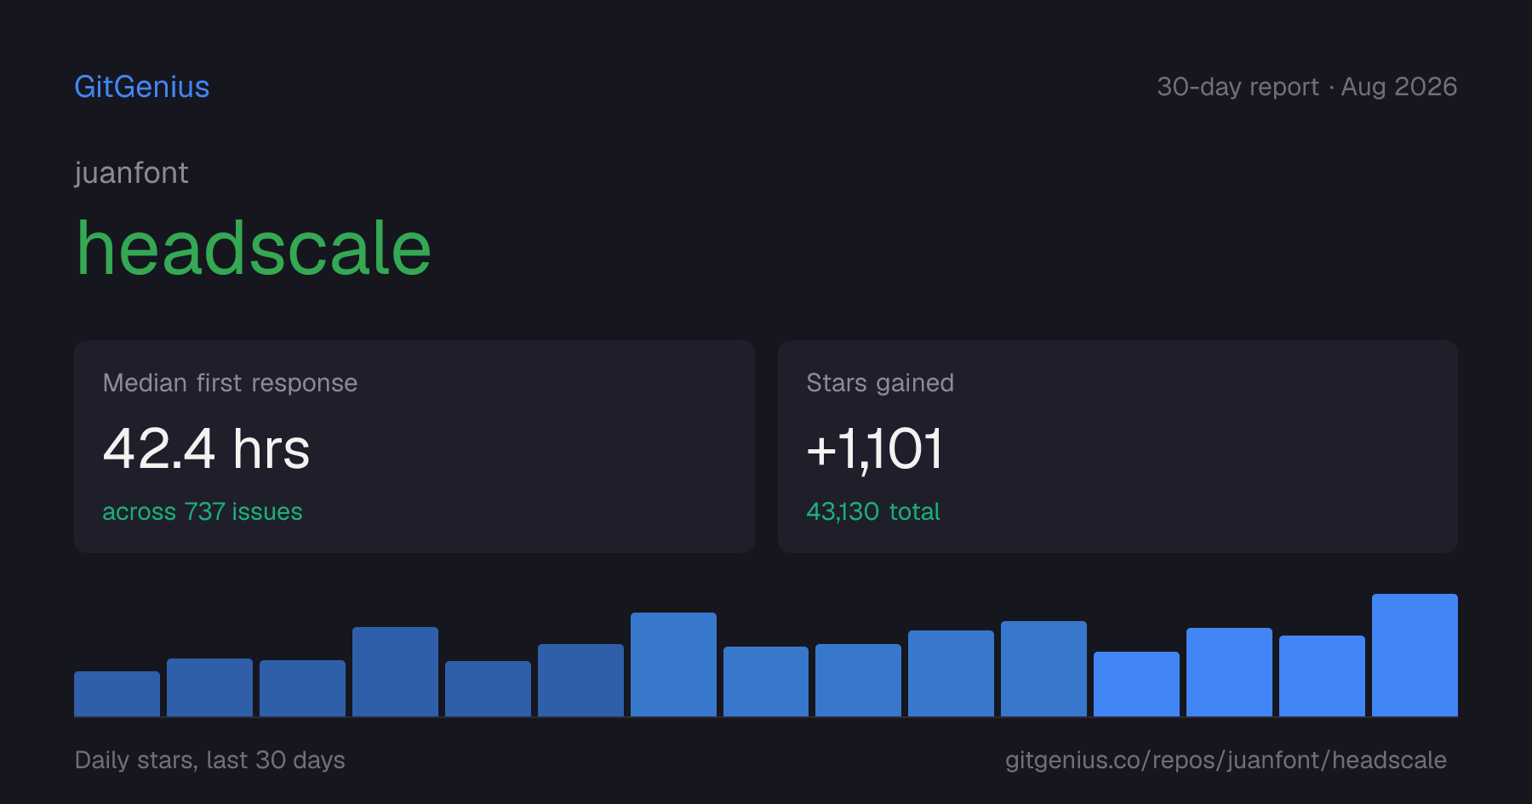
Task: Click the second bar in daily stars chart
Action: tap(209, 687)
